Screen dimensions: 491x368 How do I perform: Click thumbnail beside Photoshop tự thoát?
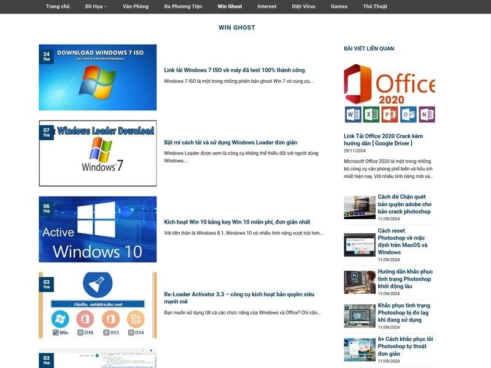360,350
